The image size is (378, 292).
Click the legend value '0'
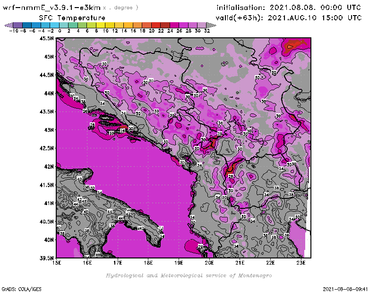click(x=60, y=31)
